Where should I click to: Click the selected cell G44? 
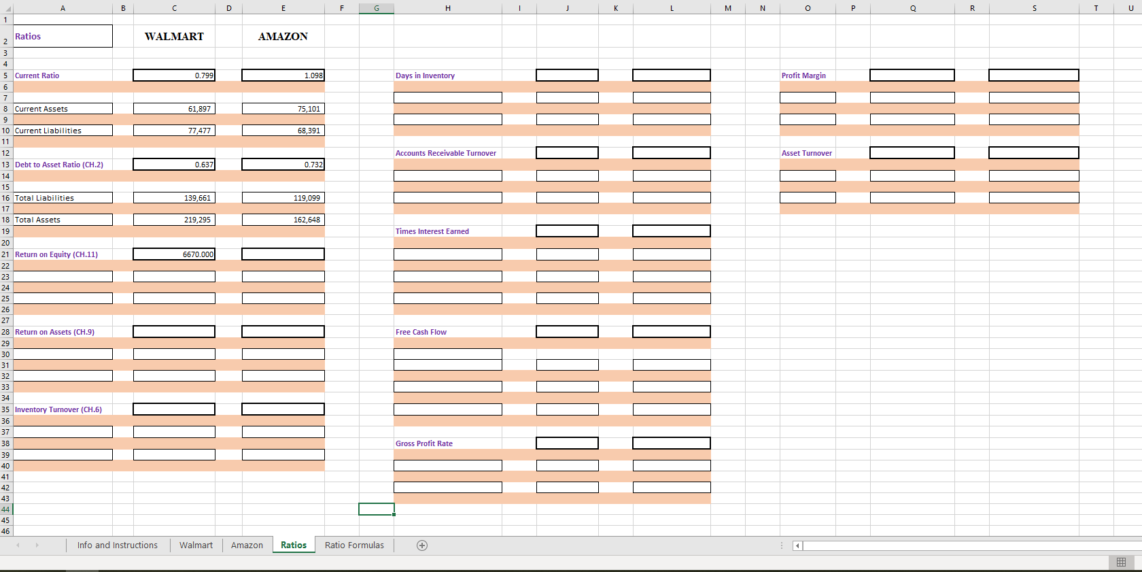coord(377,509)
